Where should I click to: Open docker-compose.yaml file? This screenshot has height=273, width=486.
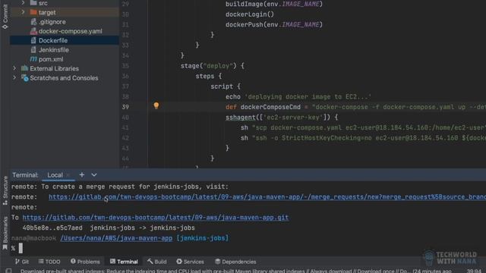(71, 31)
